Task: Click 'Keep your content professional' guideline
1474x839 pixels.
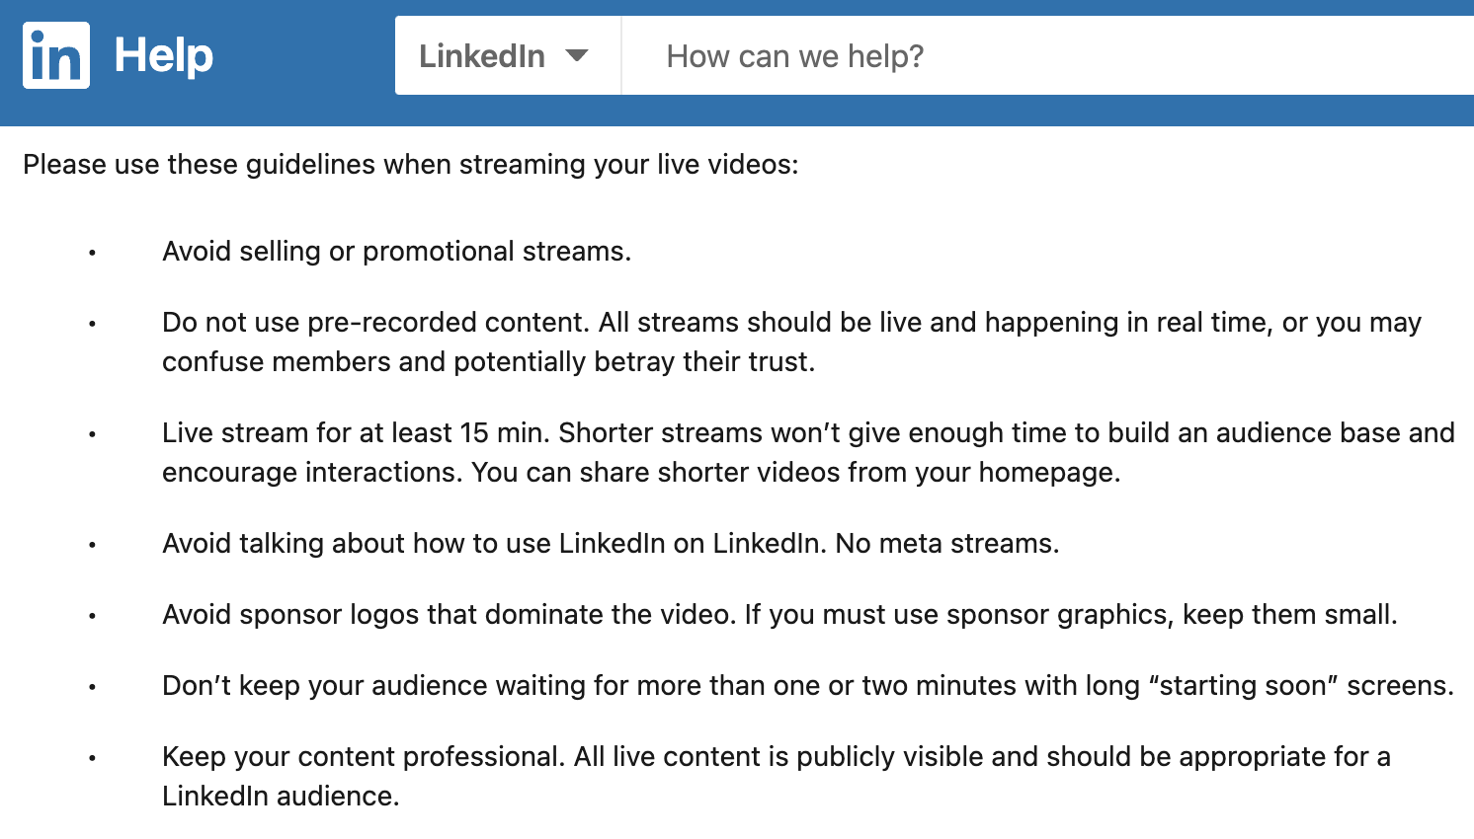Action: pos(777,776)
